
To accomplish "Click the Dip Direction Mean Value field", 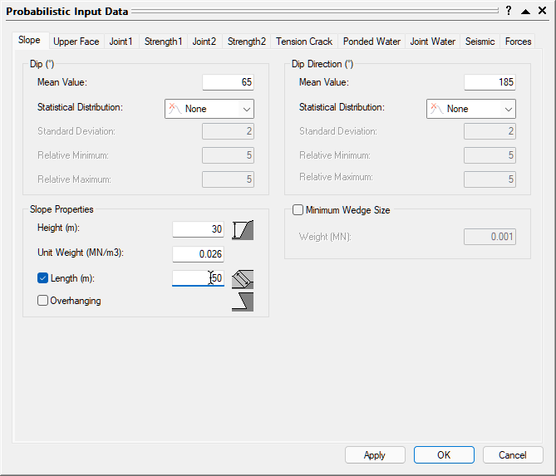I will (490, 82).
